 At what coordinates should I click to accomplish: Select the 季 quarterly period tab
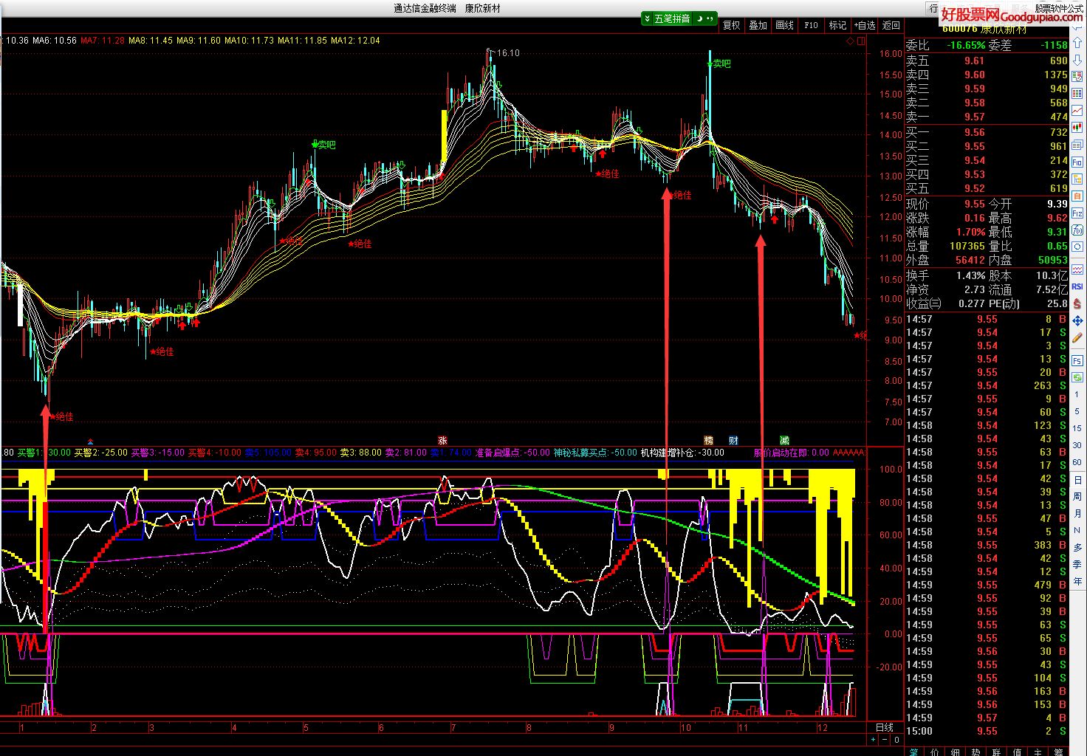click(x=1077, y=564)
